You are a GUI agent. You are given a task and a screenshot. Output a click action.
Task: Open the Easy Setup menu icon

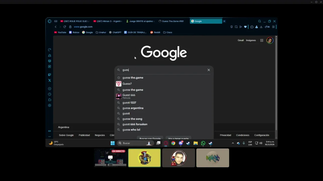coord(273,27)
